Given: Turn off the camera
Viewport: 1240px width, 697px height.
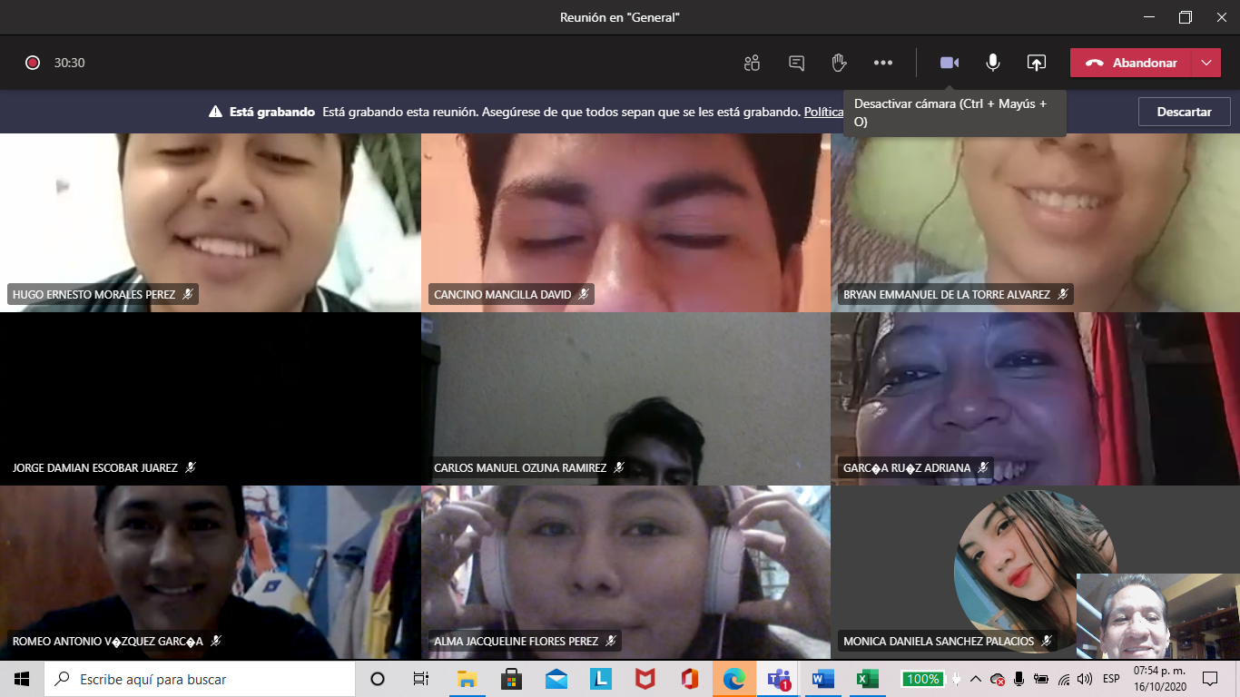Looking at the screenshot, I should pyautogui.click(x=950, y=63).
